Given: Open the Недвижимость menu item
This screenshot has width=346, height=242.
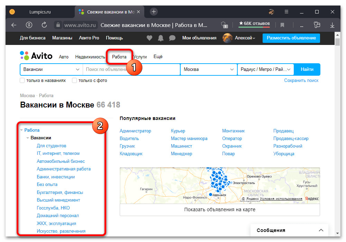Looking at the screenshot, I should pyautogui.click(x=90, y=57).
